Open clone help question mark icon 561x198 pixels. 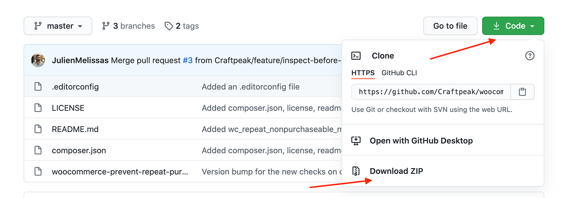click(x=530, y=56)
